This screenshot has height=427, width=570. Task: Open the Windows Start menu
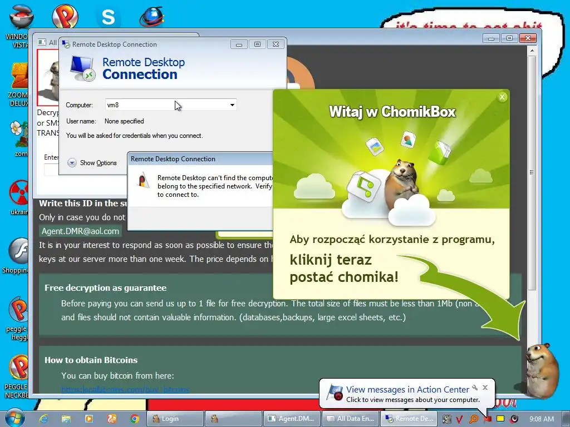coord(14,418)
